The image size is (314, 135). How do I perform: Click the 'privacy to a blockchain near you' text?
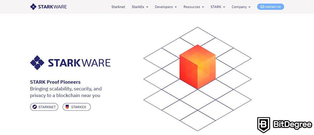click(65, 96)
